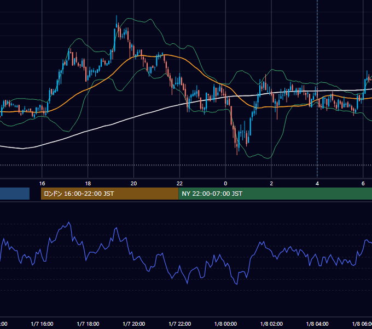Click the 1/7 16:00 oscillator time label

(x=42, y=324)
